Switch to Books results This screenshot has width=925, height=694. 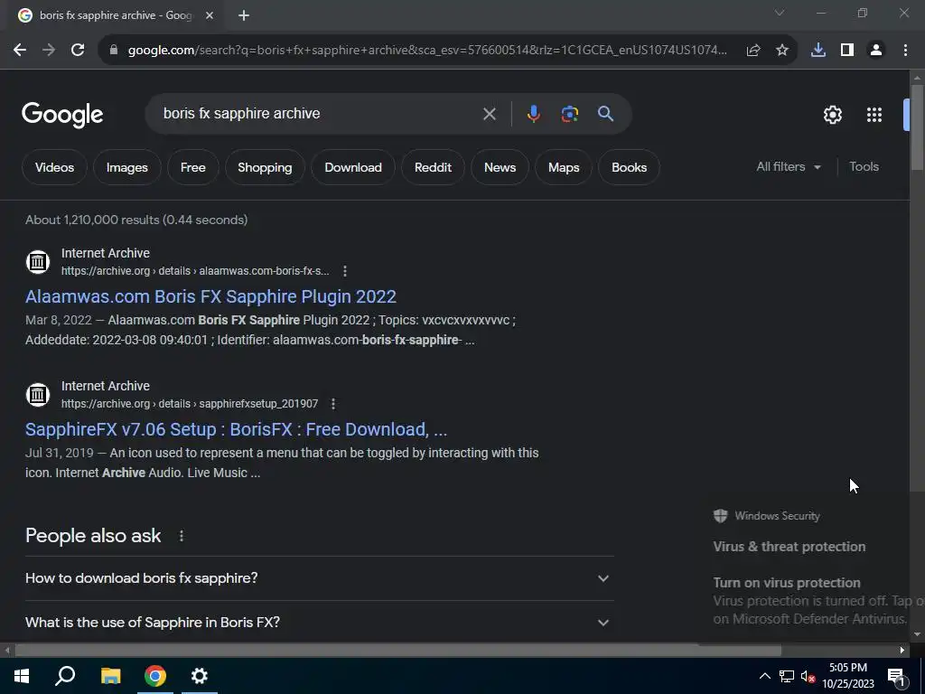(629, 167)
